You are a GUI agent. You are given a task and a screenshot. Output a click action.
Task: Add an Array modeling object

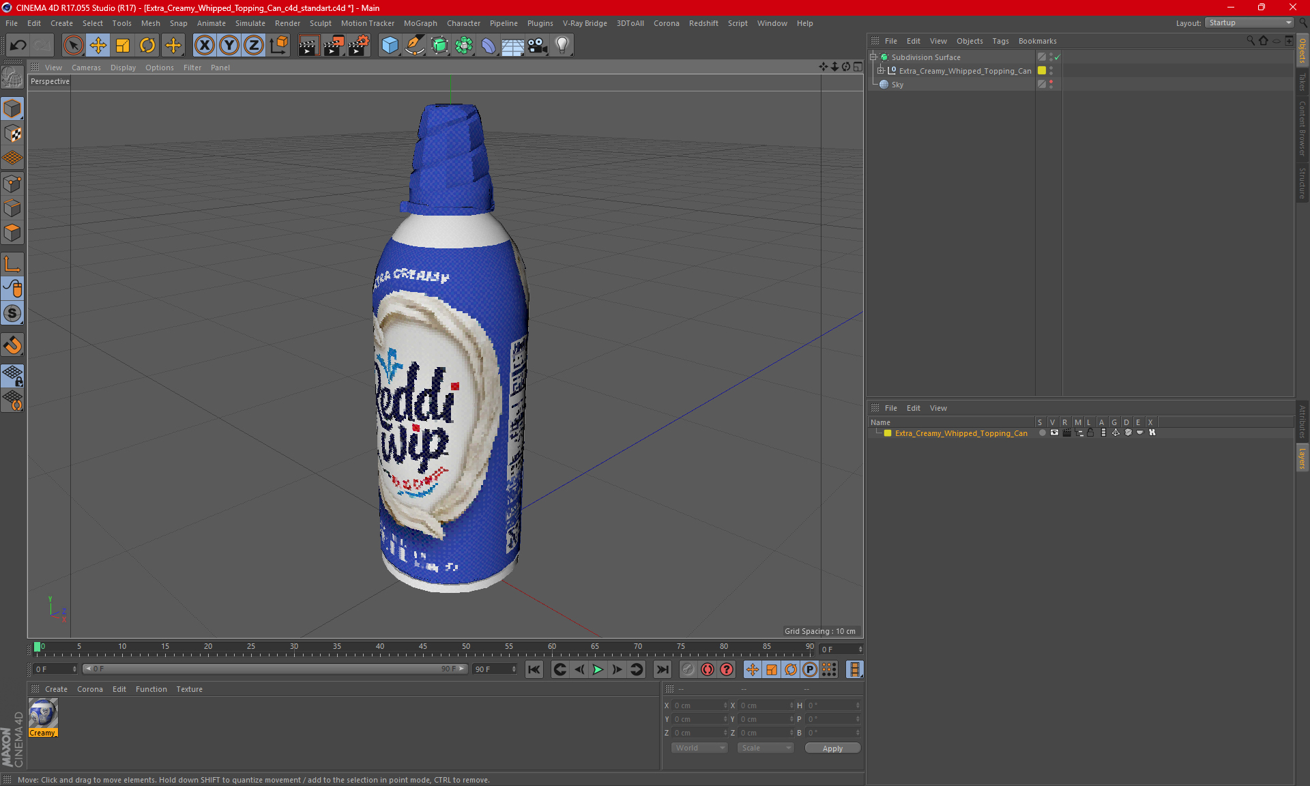(x=464, y=46)
